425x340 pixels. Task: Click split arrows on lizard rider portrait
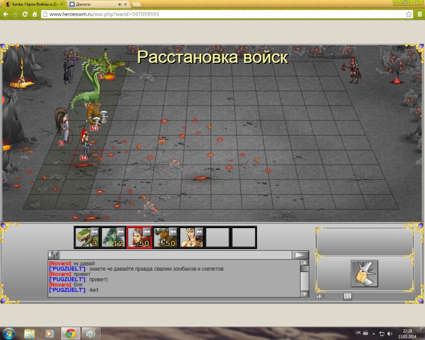94,231
